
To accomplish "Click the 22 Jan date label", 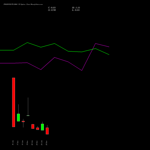I will [x=32, y=143].
